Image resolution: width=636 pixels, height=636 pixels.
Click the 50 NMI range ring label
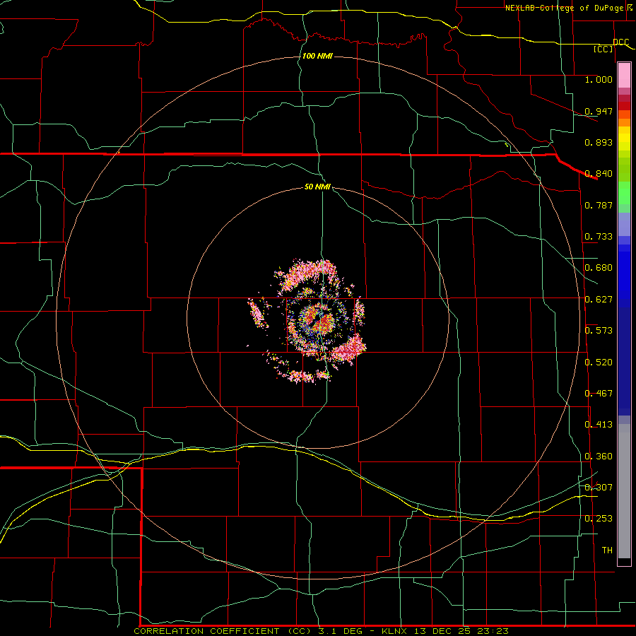[317, 187]
